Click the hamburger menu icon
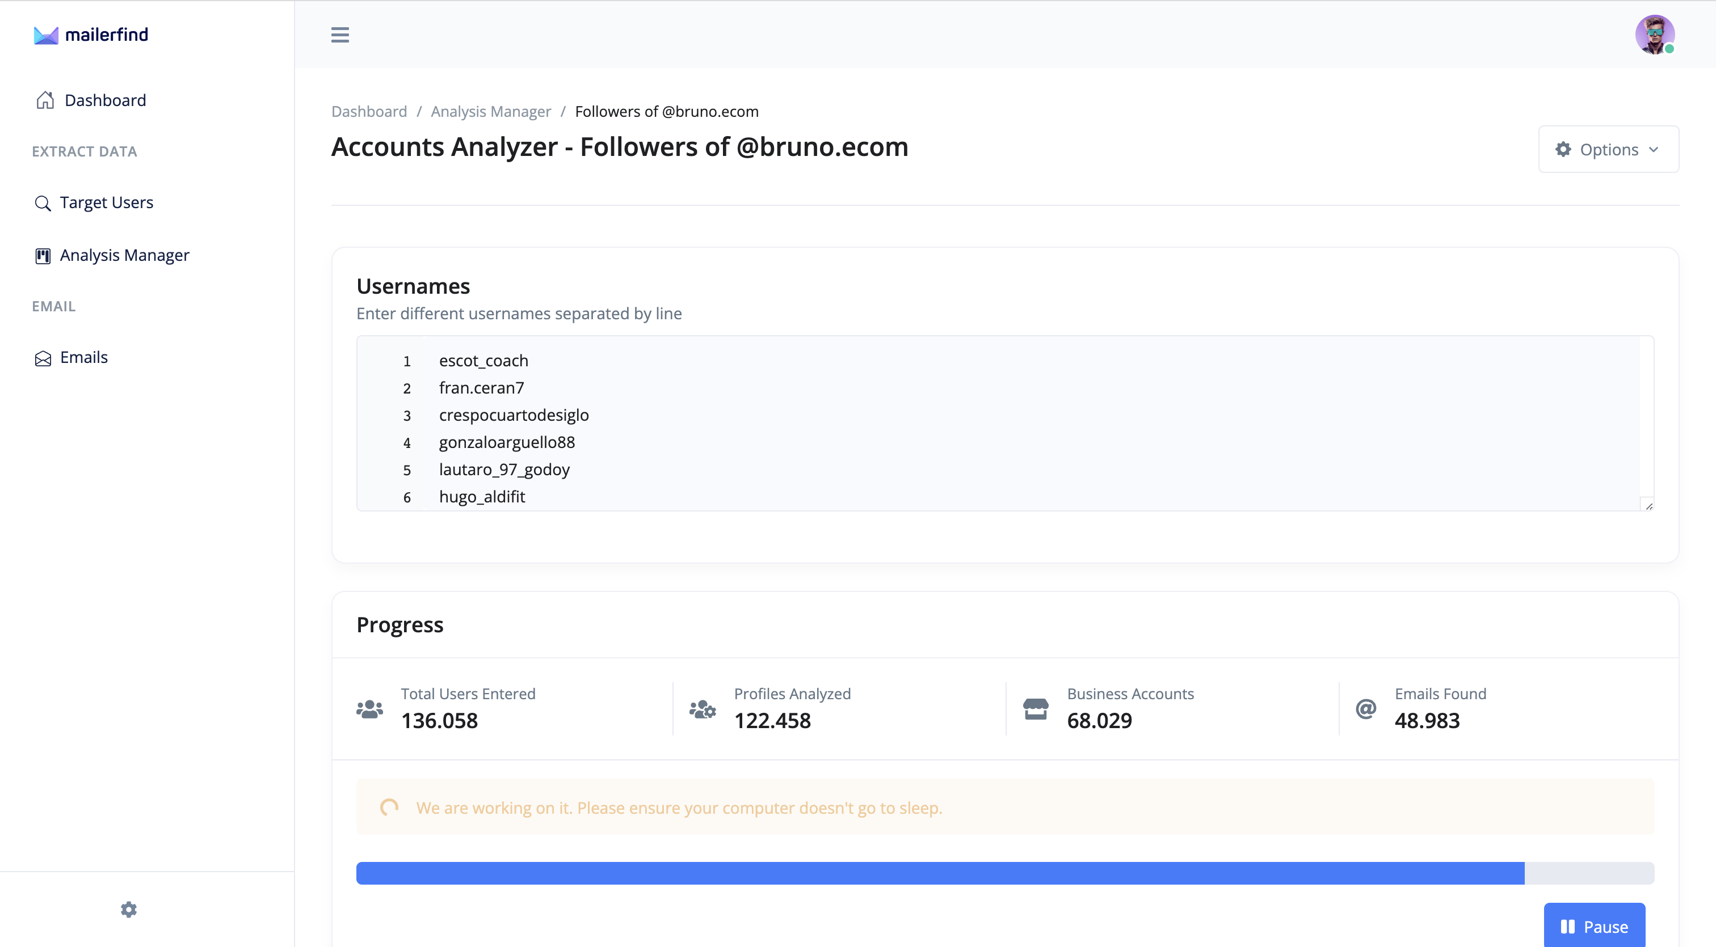 [x=340, y=35]
